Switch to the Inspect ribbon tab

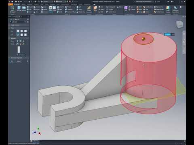pyautogui.click(x=36, y=4)
